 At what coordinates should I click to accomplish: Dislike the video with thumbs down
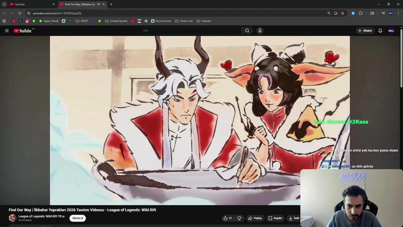[x=239, y=218]
